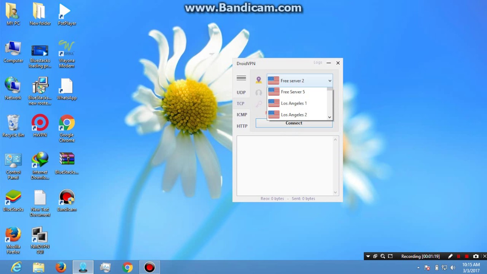Click the volume speaker tray icon
The width and height of the screenshot is (487, 274).
point(453,268)
